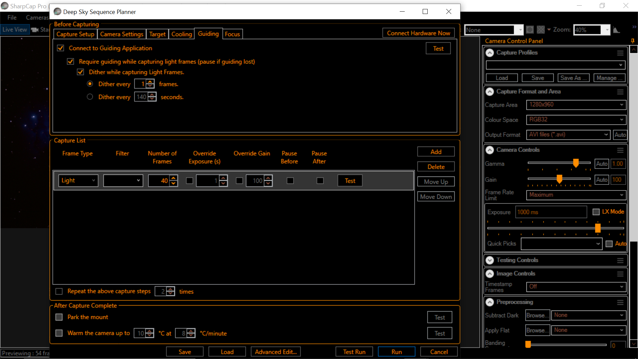This screenshot has width=638, height=359.
Task: Increase Override Exposure spinner value
Action: pyautogui.click(x=223, y=178)
